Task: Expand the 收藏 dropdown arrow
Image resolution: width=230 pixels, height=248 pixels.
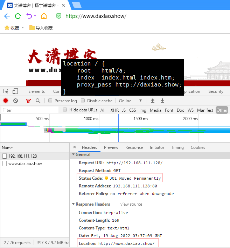Action: (x=23, y=28)
